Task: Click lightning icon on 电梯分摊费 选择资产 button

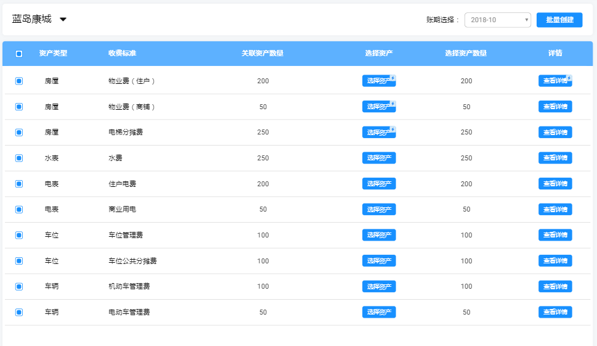Action: point(393,130)
